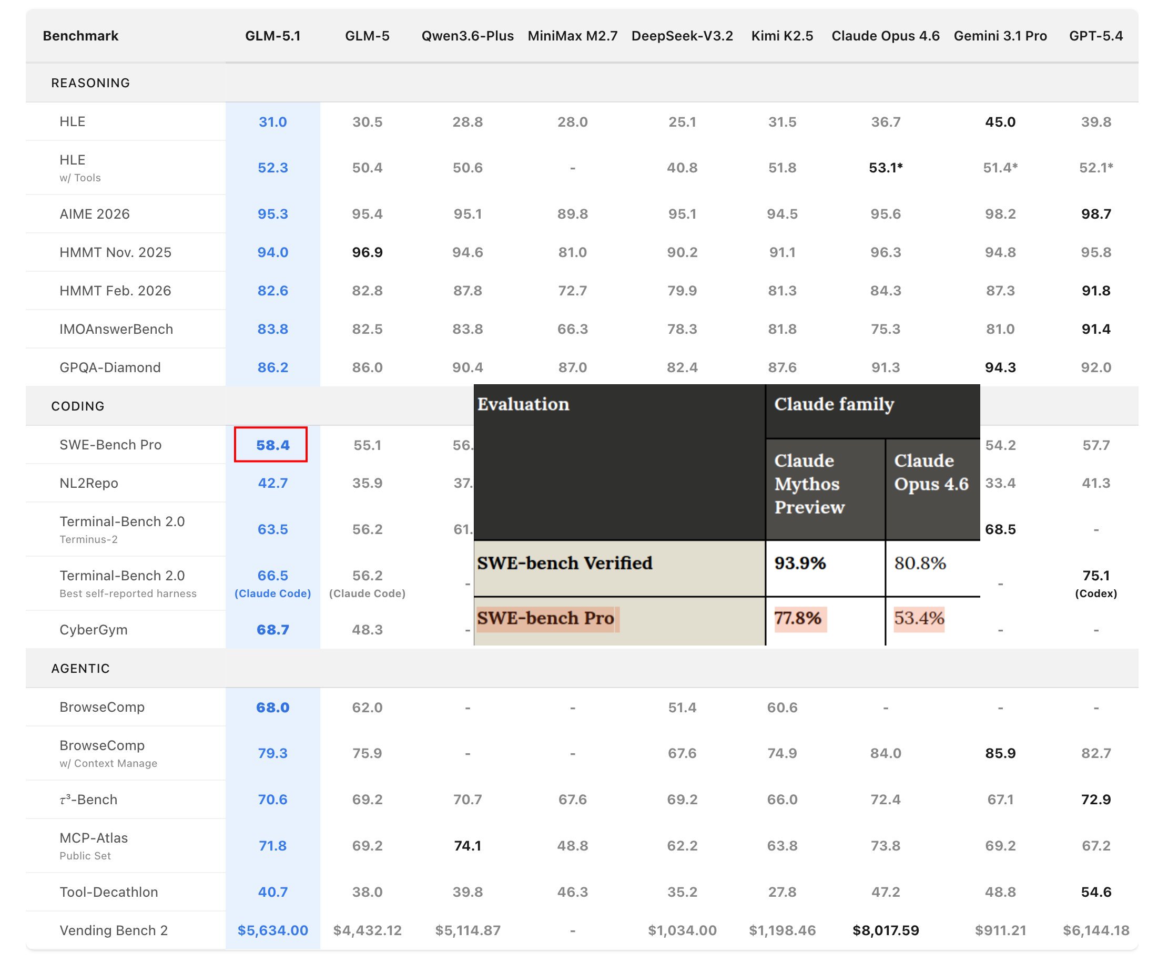This screenshot has width=1158, height=963.
Task: Click the red-boxed 58.4 SWE-Bench Pro score
Action: tap(272, 445)
